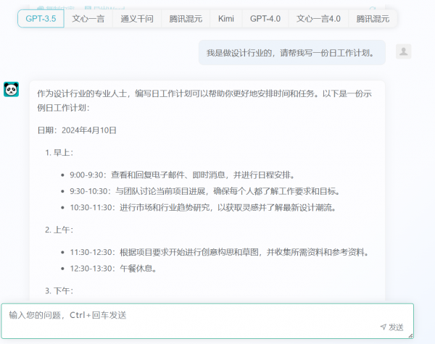The height and width of the screenshot is (344, 435).
Task: Select the GPT-4.0 tab
Action: coord(265,19)
